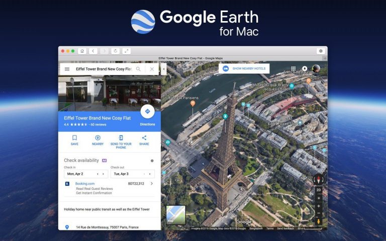Enter fullscreen with the expand arrows icon
The image size is (386, 241).
[126, 51]
